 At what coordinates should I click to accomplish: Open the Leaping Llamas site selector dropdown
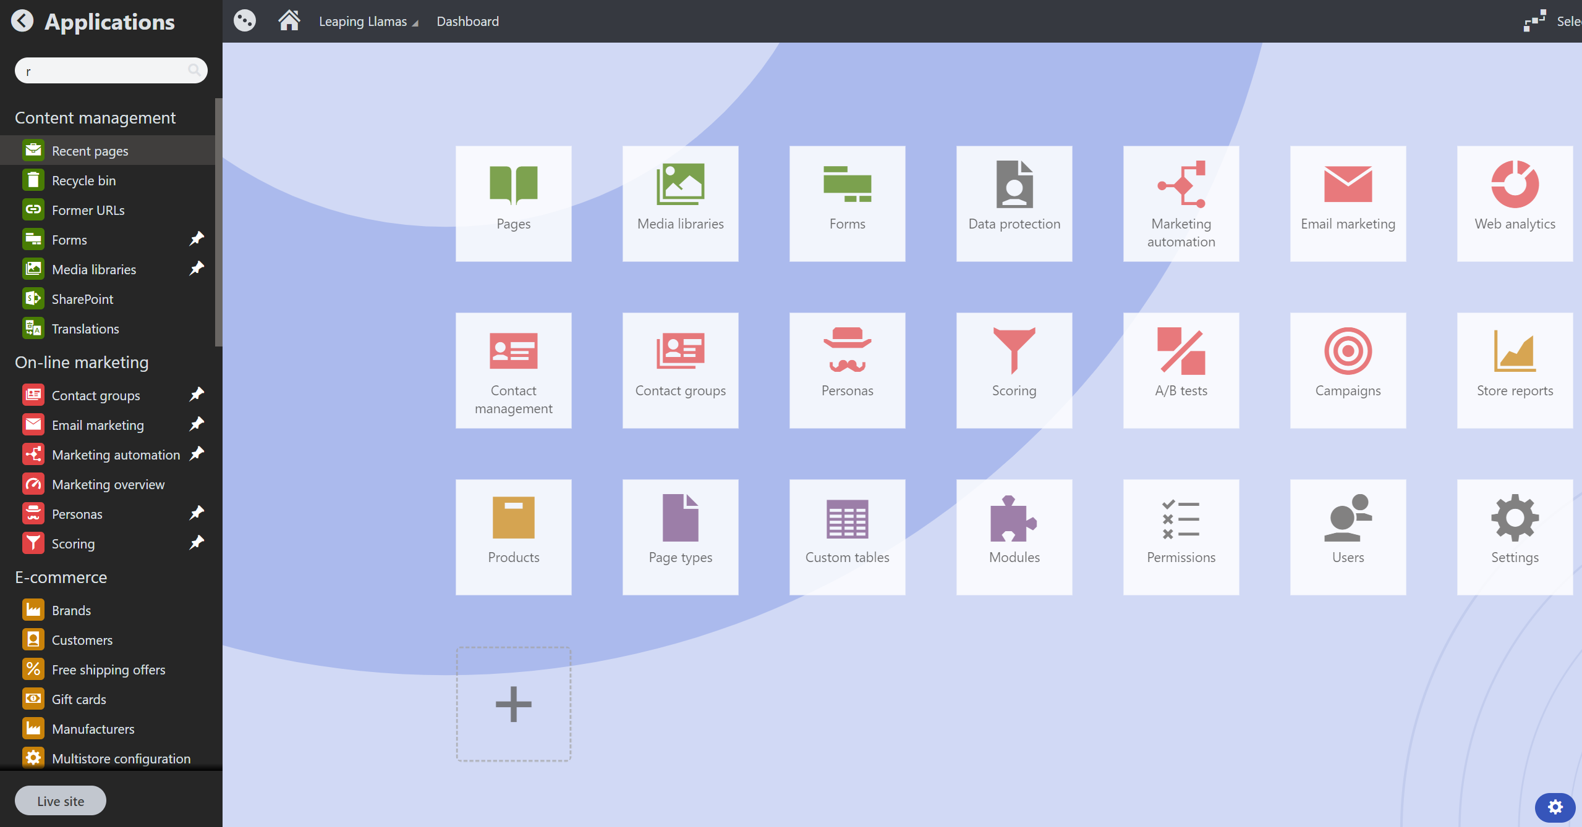[368, 22]
